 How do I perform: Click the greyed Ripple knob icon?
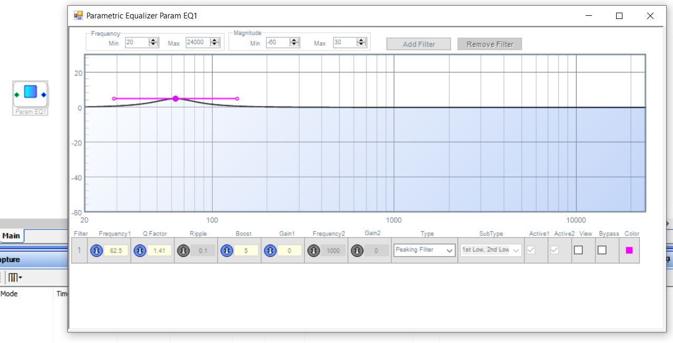(183, 251)
